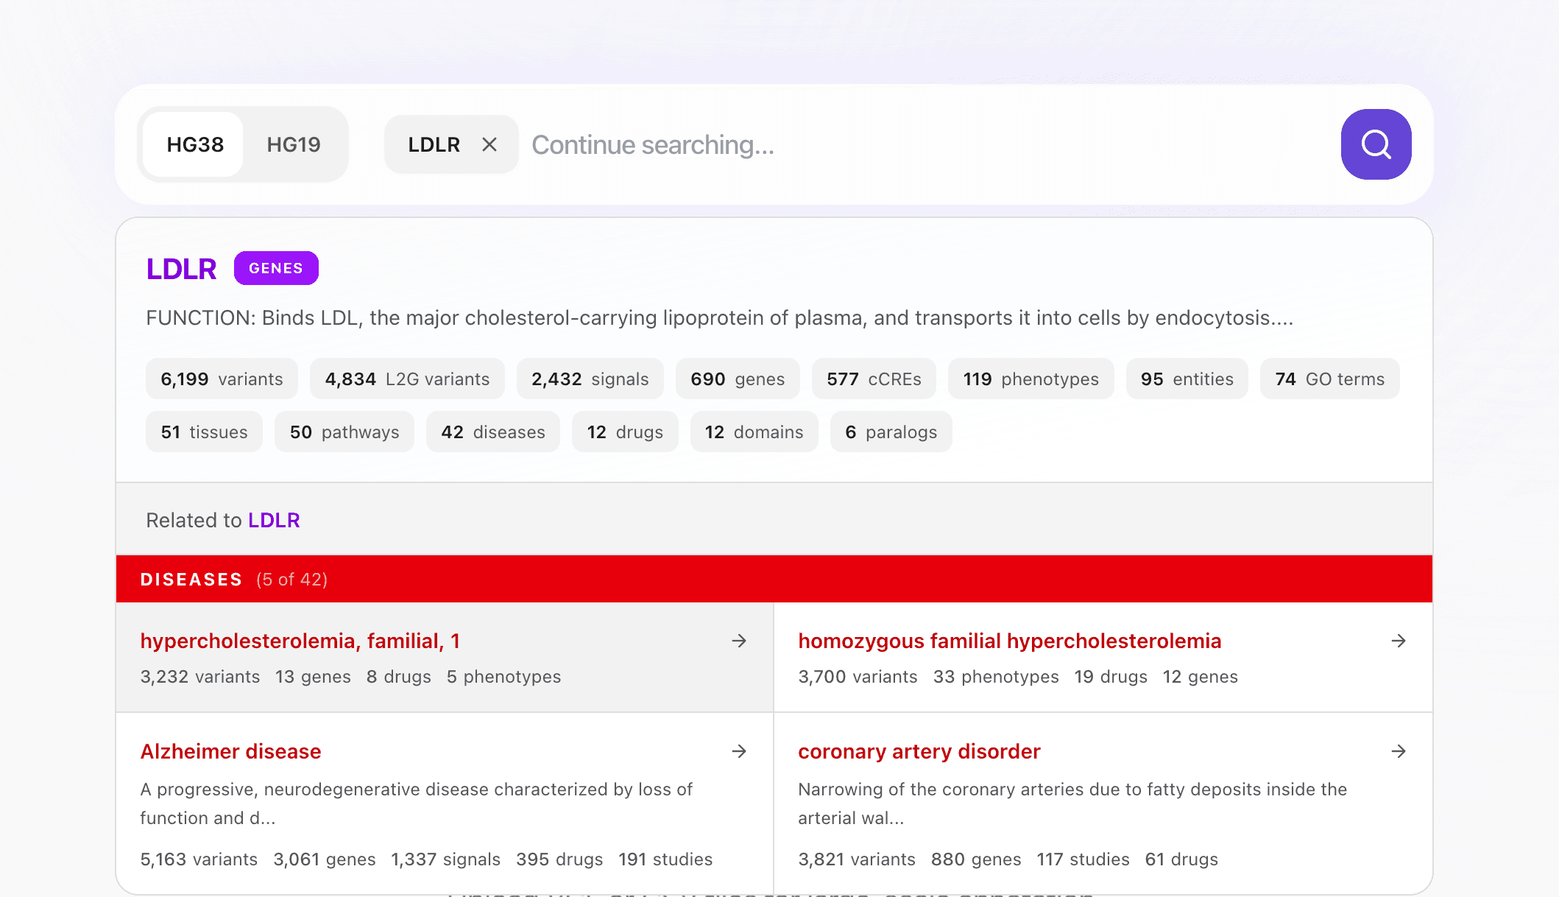
Task: Open the 51 tissues chip
Action: (204, 432)
